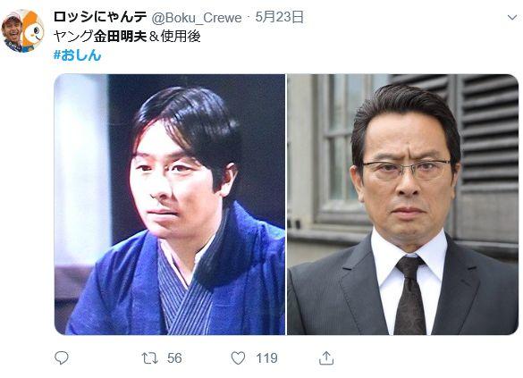This screenshot has width=523, height=378.
Task: Click the louvered shutters in right photo
Action: coord(489,140)
